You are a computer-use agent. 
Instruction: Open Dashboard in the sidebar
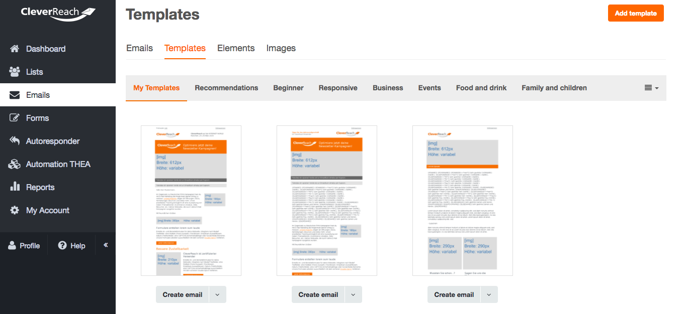[58, 49]
